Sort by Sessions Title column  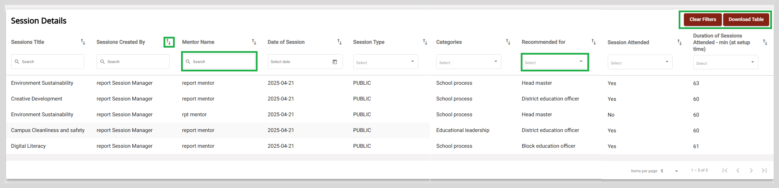click(83, 42)
